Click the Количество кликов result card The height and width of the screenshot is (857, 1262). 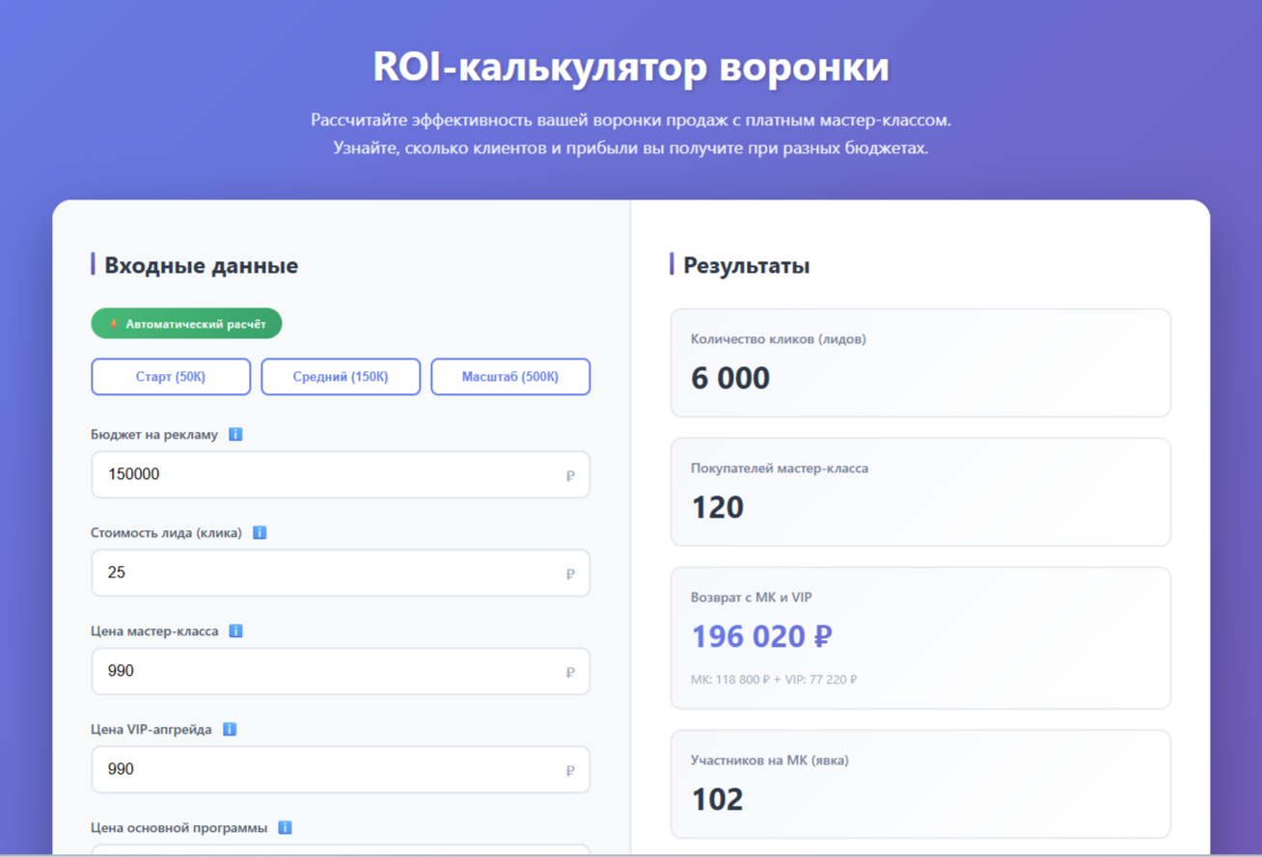click(919, 363)
